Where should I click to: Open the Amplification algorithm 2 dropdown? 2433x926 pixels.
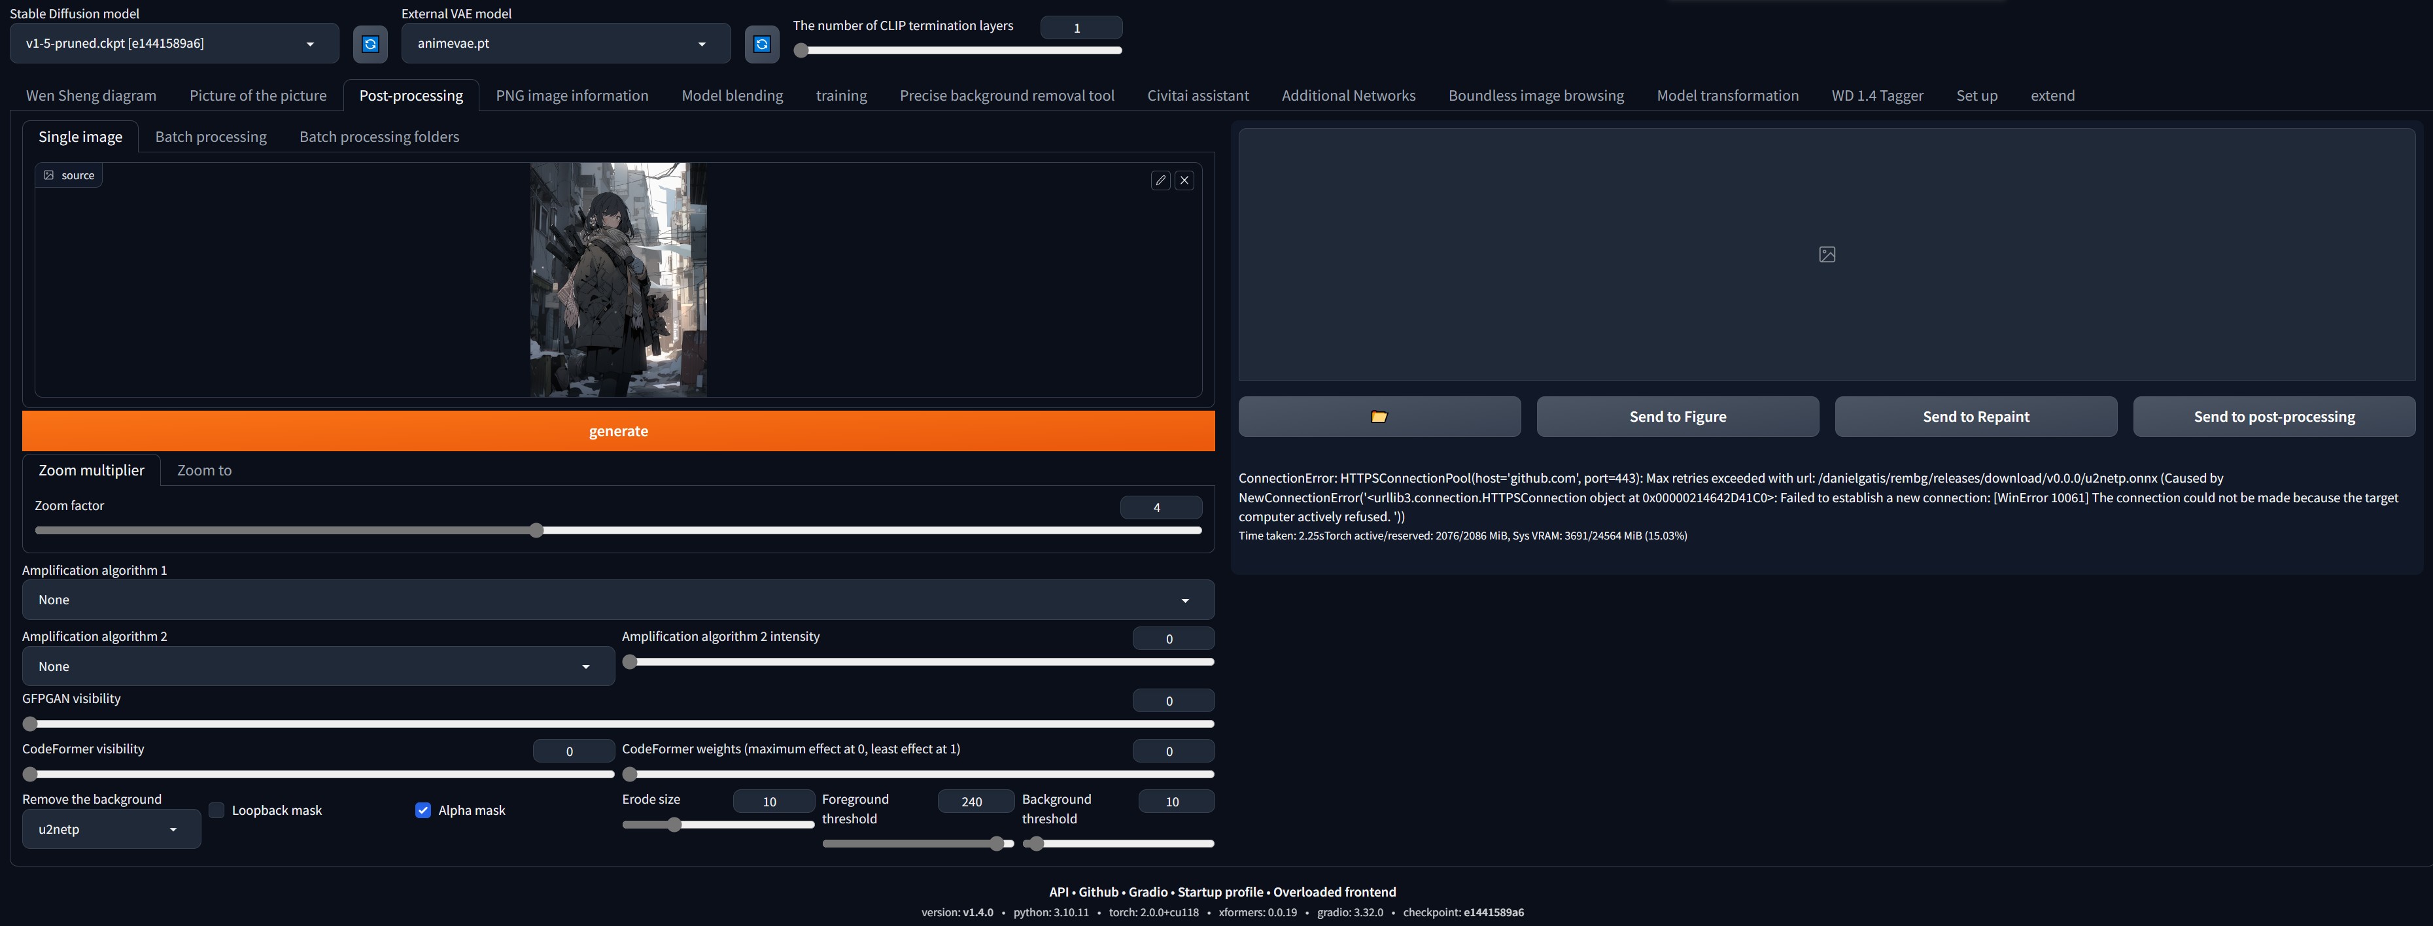click(x=319, y=666)
